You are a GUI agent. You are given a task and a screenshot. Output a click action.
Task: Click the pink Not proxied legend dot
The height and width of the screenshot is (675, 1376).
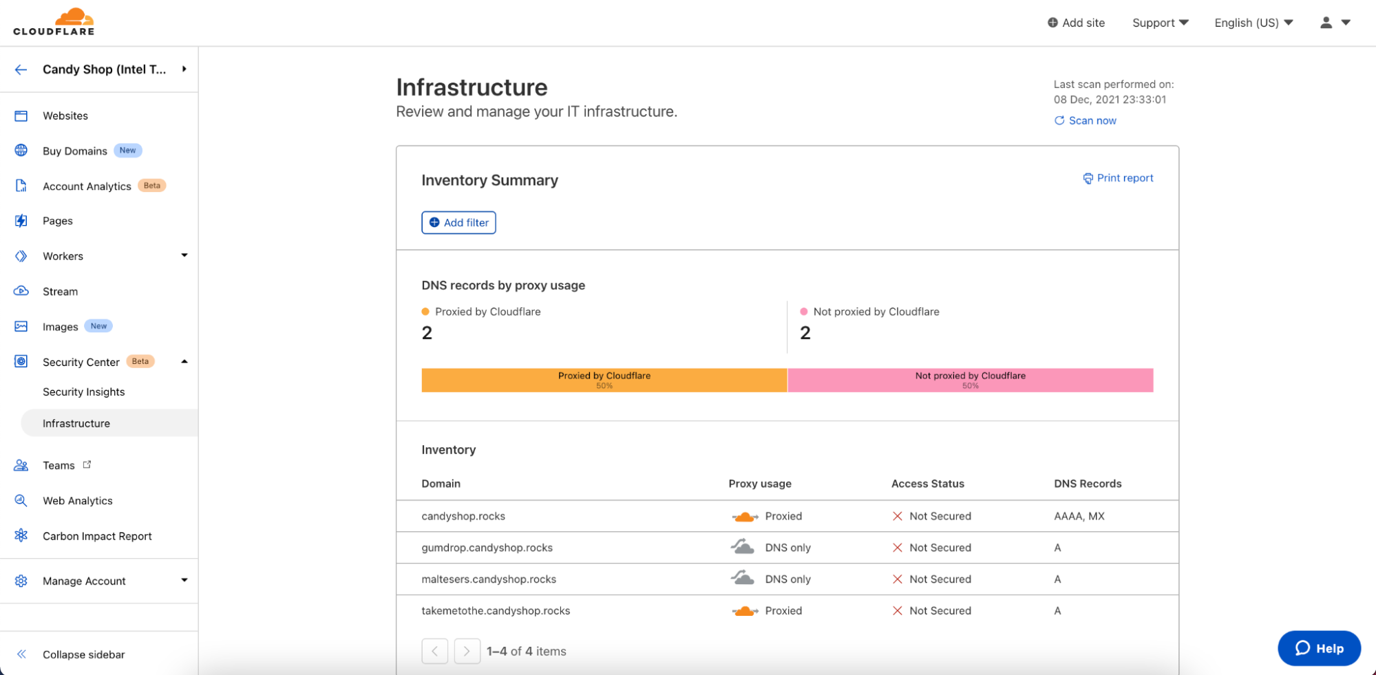tap(804, 312)
